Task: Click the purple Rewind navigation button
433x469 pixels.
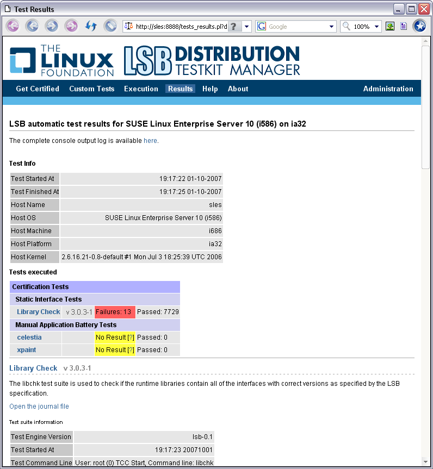Action: click(x=13, y=26)
